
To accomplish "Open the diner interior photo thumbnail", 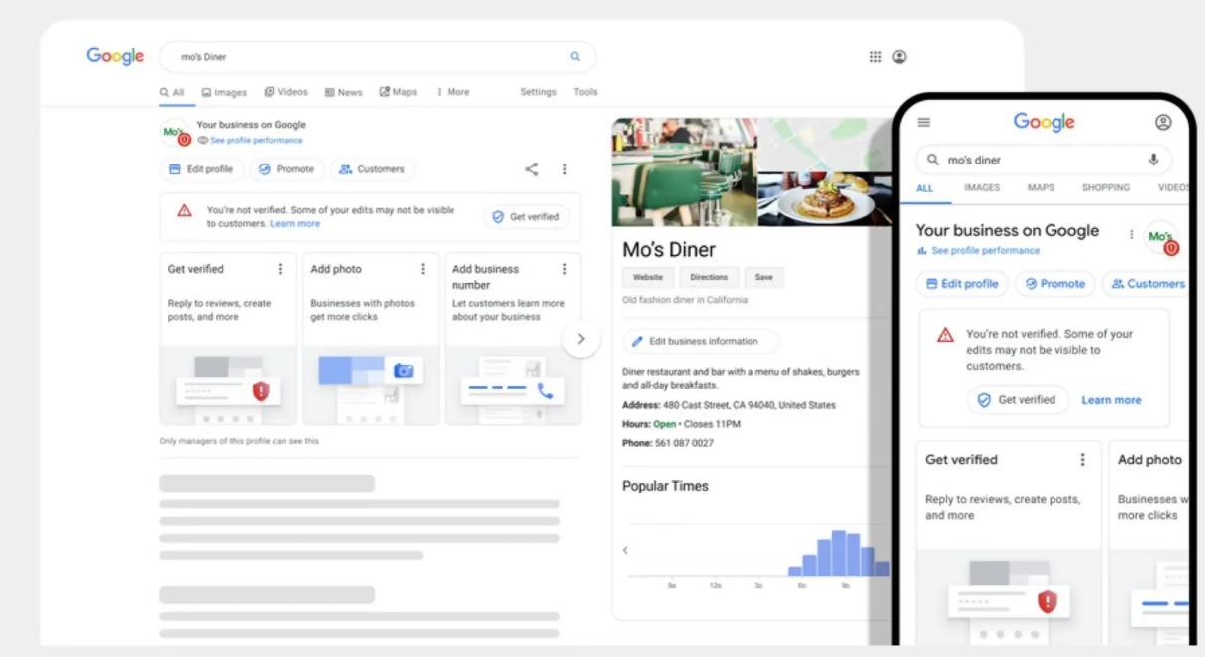I will pyautogui.click(x=684, y=172).
